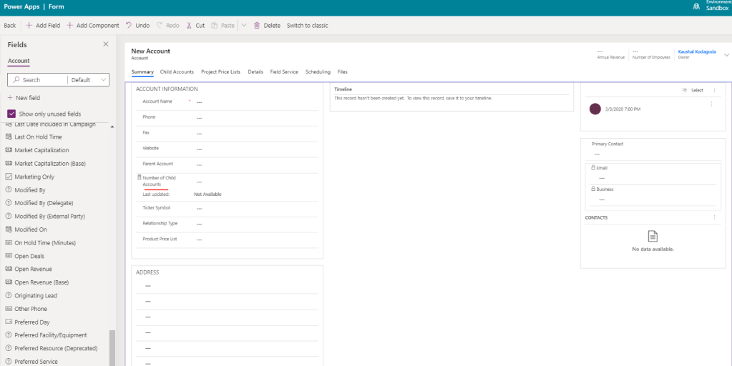
Task: Select the Marketing Only field item
Action: tap(34, 177)
